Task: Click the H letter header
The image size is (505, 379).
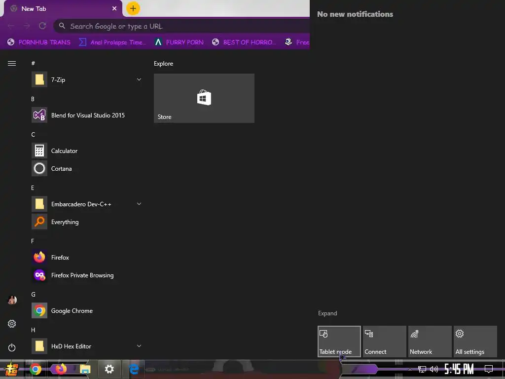Action: [x=33, y=330]
